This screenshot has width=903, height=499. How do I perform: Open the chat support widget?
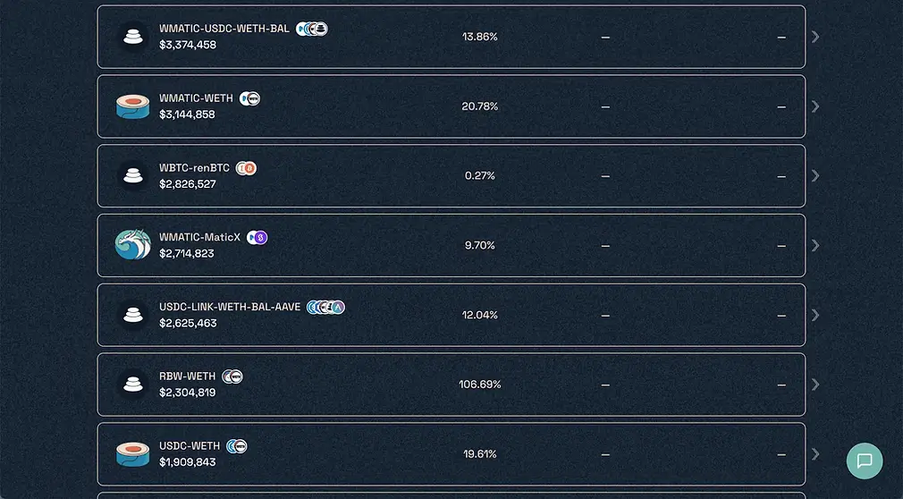pos(864,461)
